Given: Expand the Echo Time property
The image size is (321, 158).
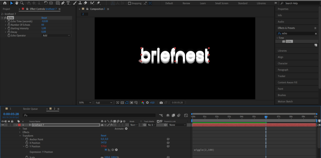Looking at the screenshot, I should pyautogui.click(x=6, y=21).
